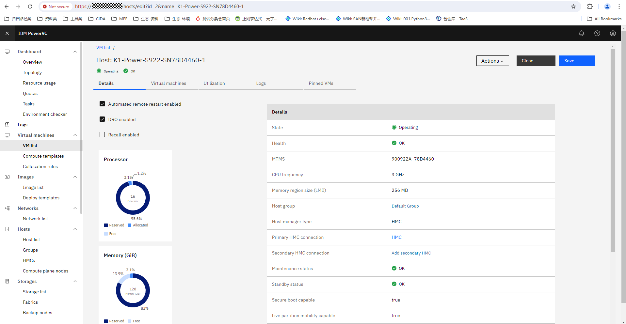Click the Free legend swatch under Processor

[106, 234]
